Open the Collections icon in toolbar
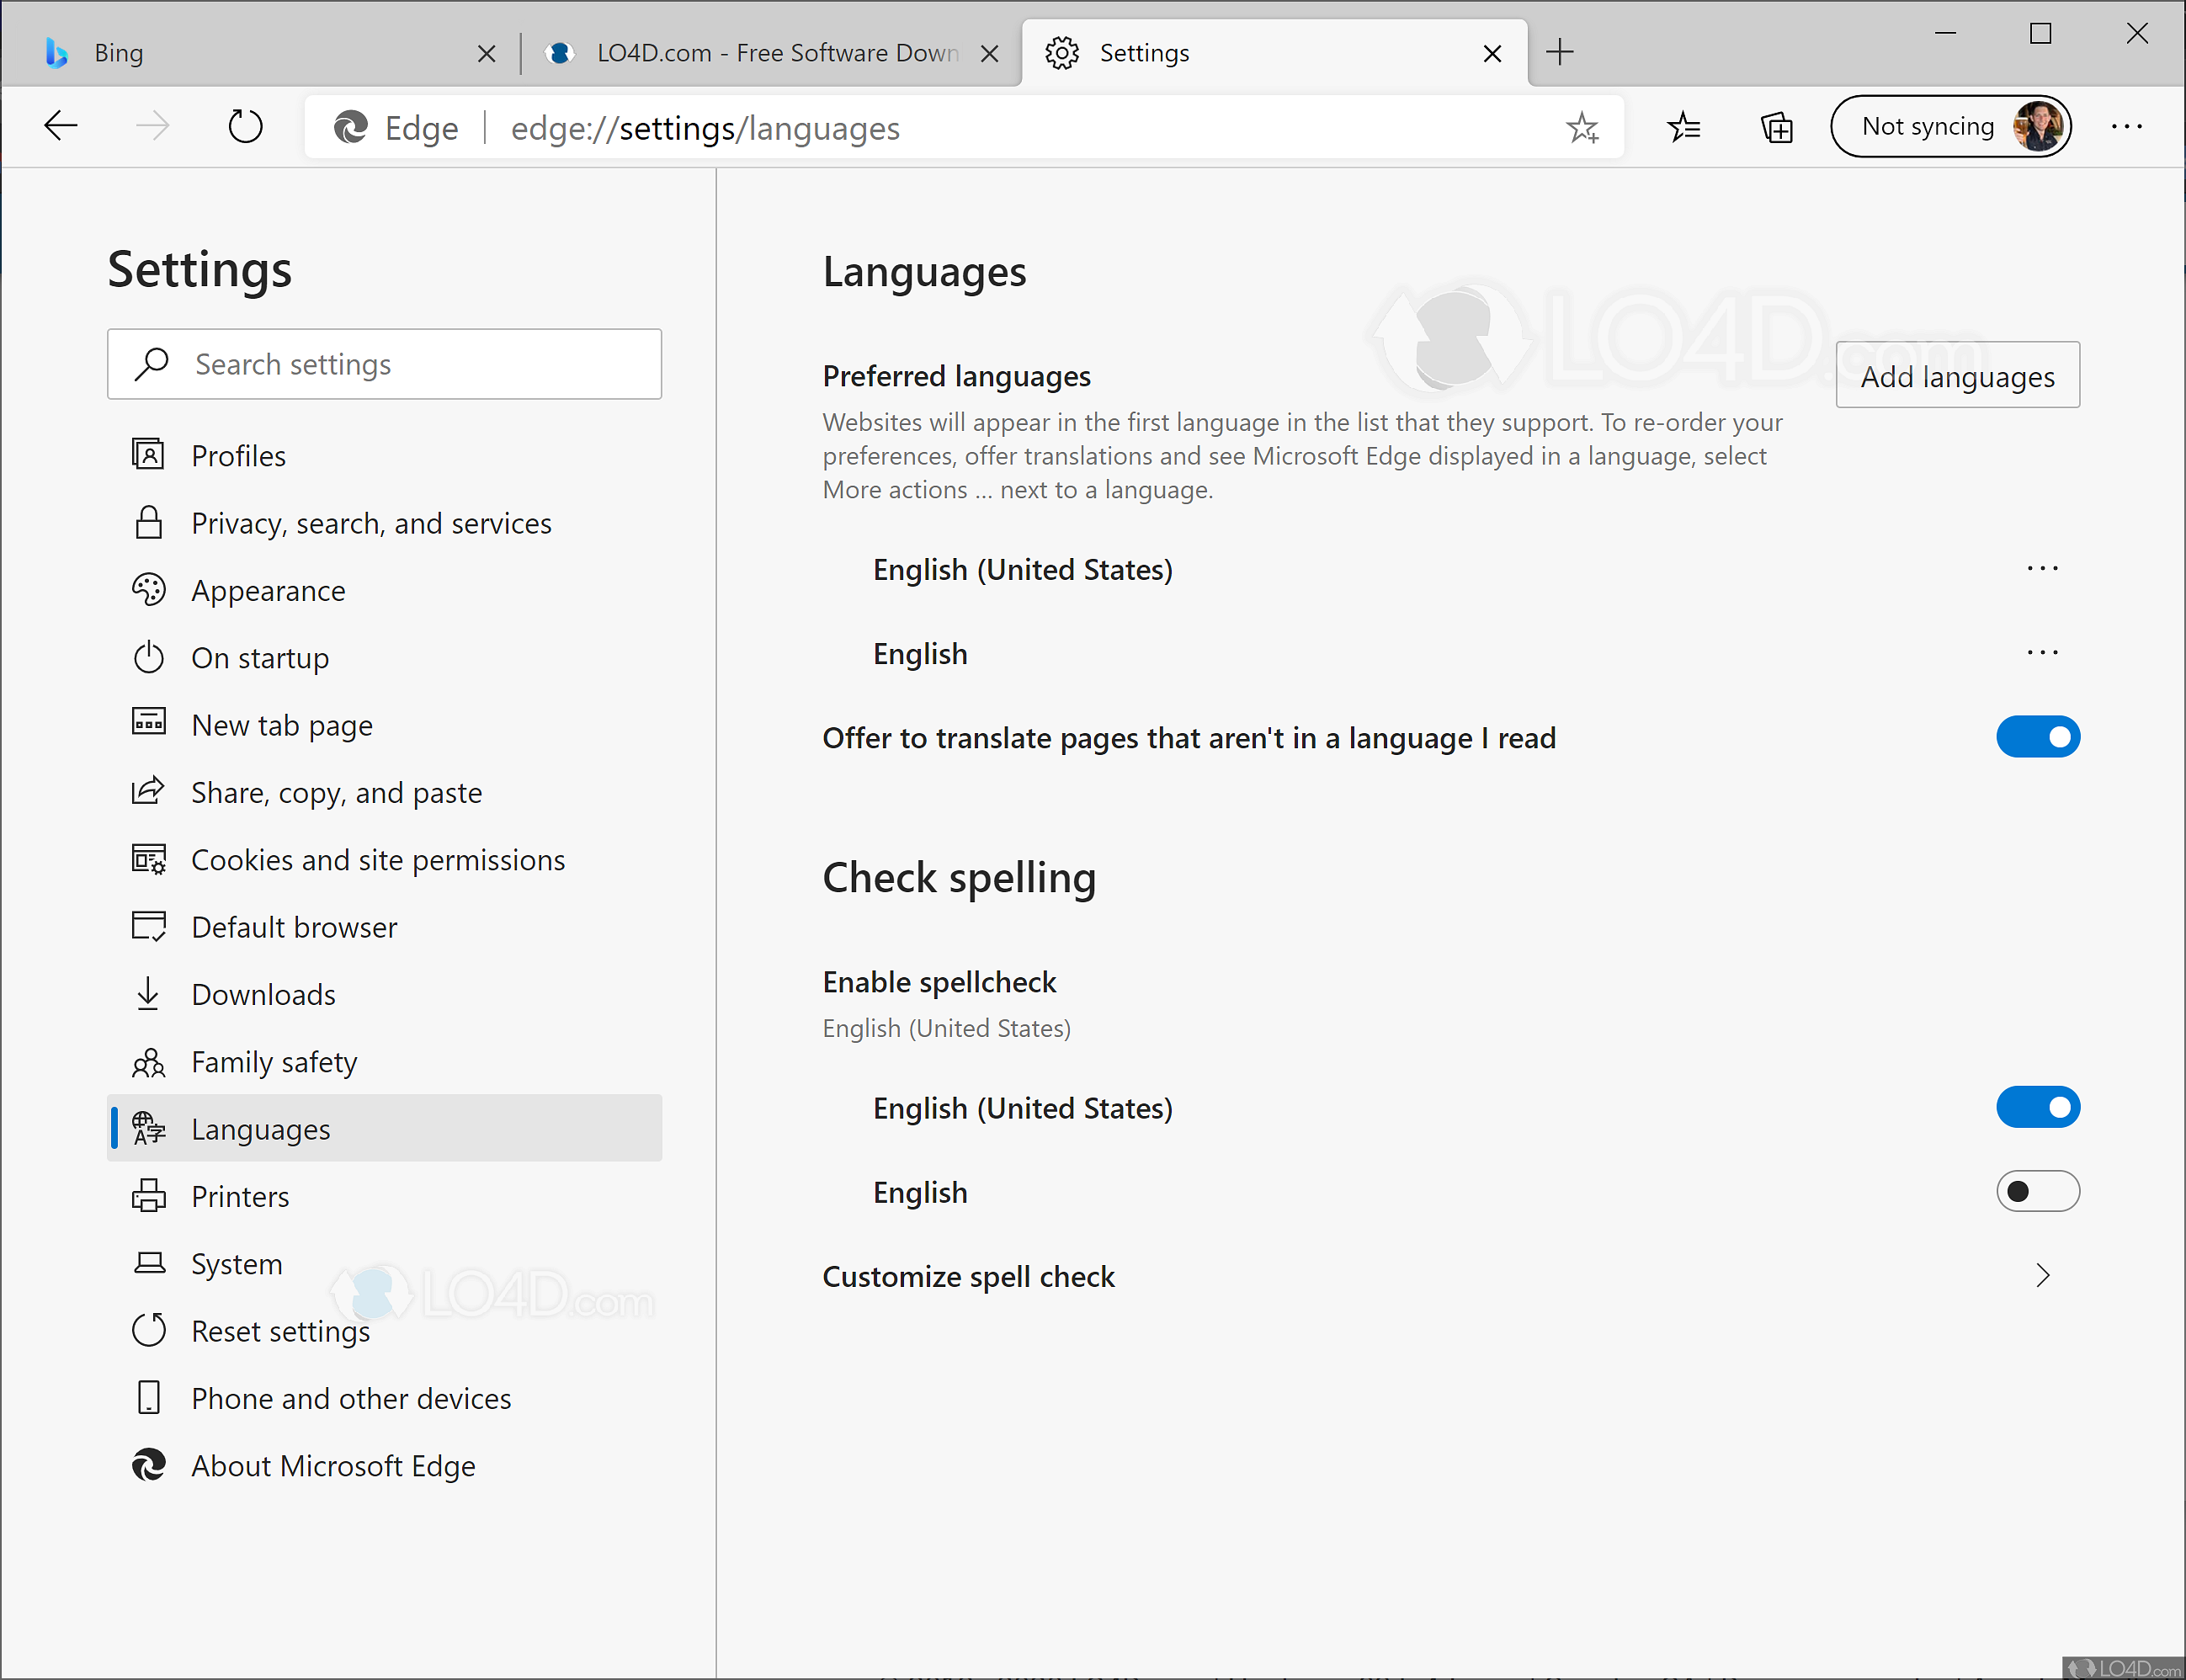 [1776, 126]
